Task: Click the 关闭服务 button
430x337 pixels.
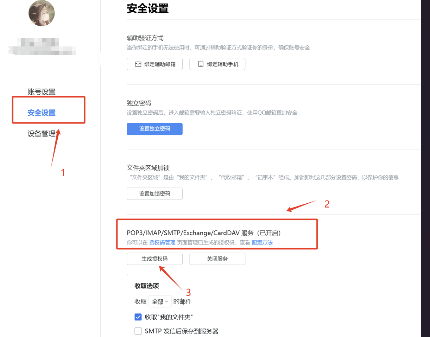Action: (x=217, y=259)
